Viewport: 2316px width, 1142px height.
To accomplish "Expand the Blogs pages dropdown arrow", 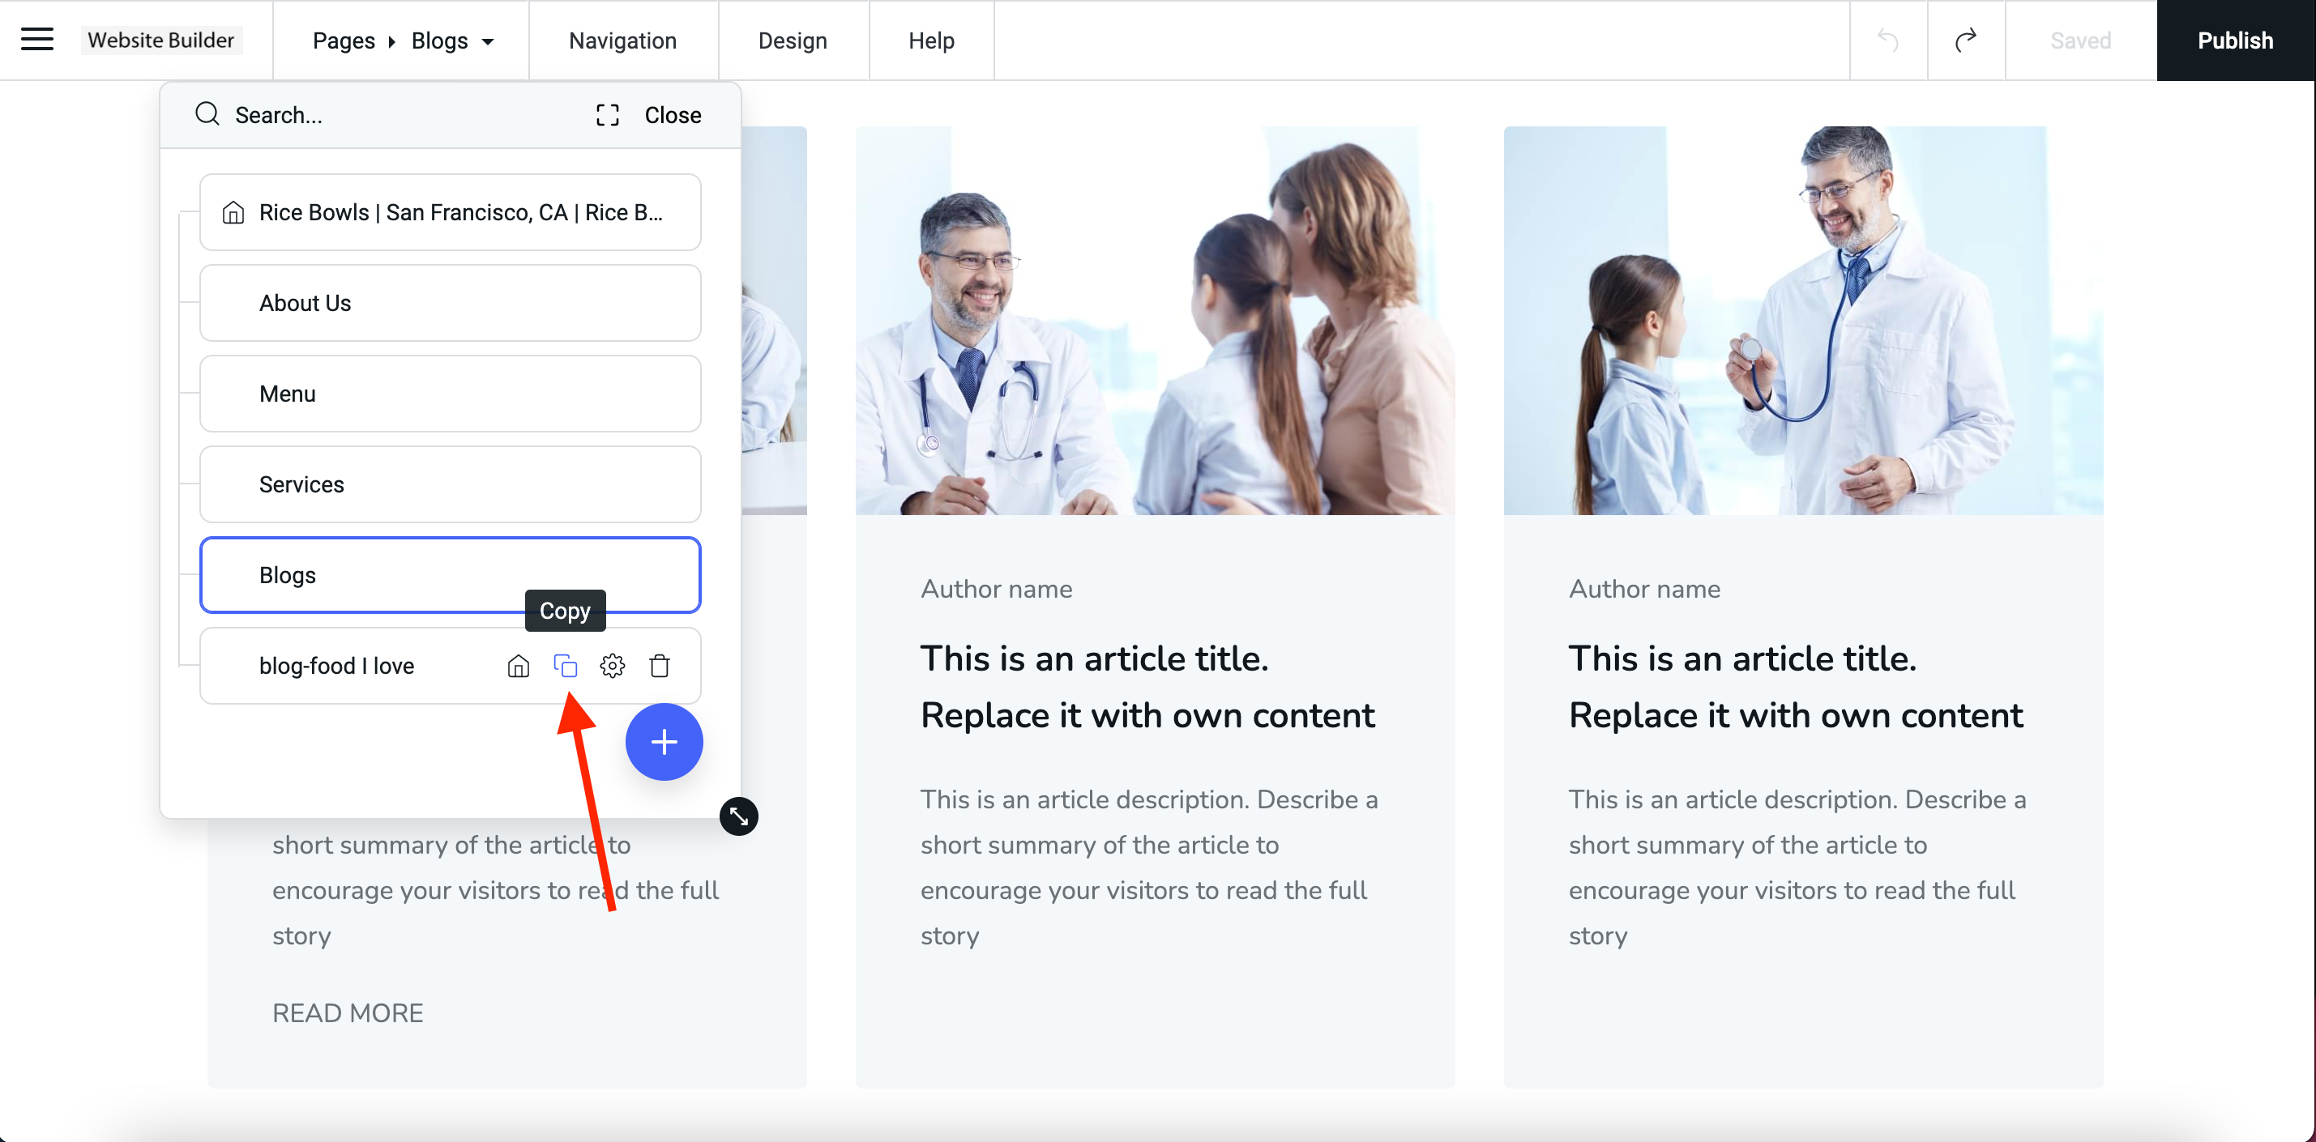I will coord(488,41).
